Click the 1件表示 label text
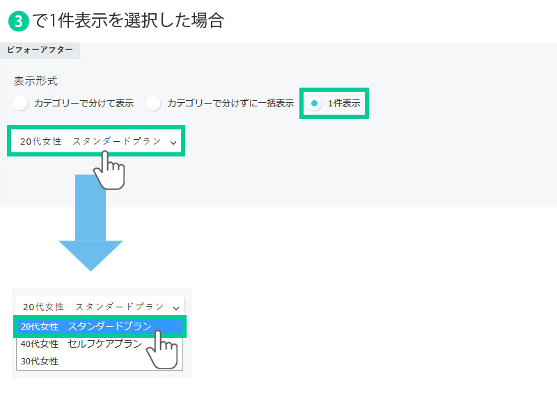This screenshot has height=395, width=557. point(344,104)
